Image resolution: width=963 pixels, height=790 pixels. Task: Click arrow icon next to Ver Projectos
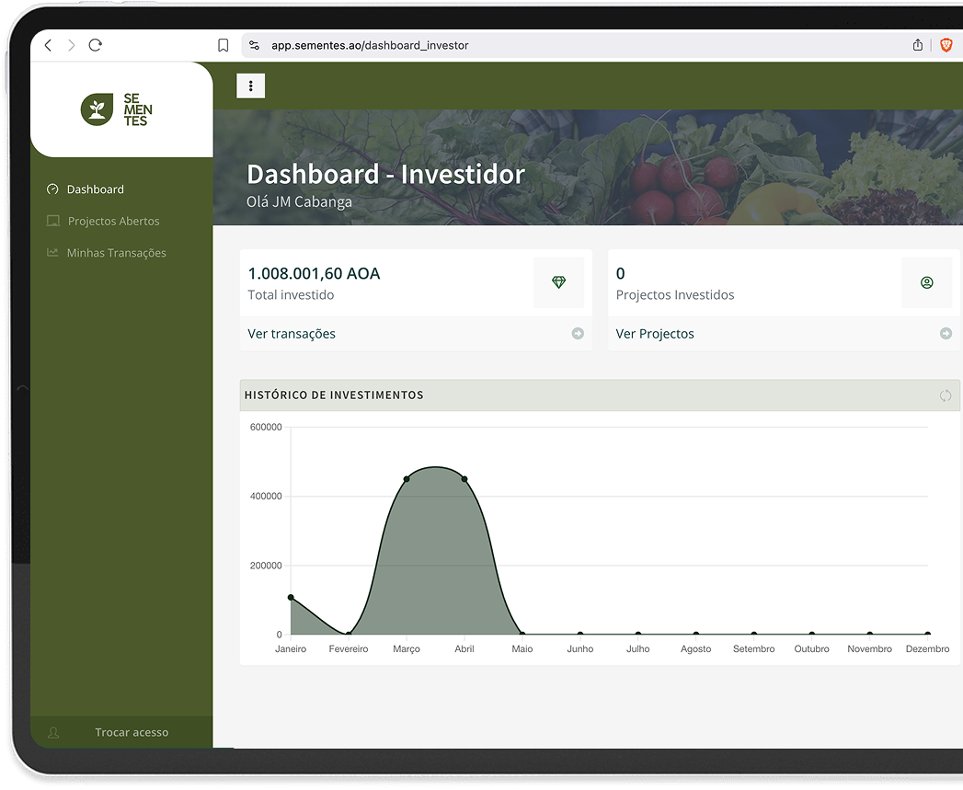(946, 334)
